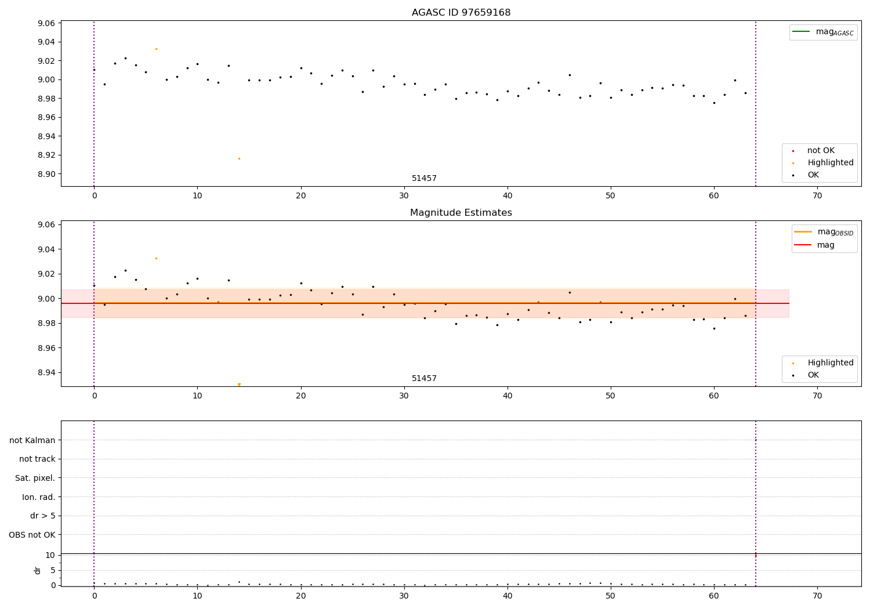
Task: Click the y-axis tick 10 in bottom plot
Action: pos(50,555)
